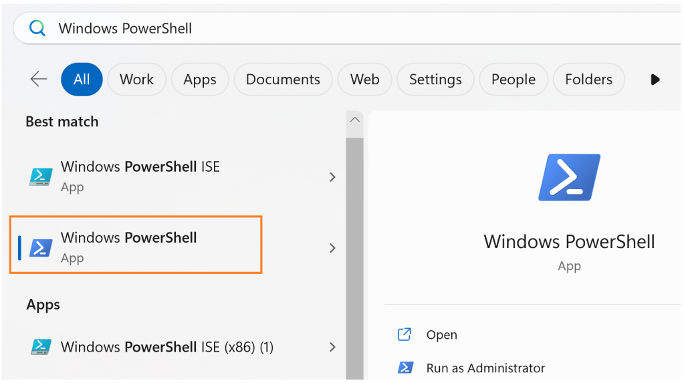The width and height of the screenshot is (684, 385).
Task: Switch to the Apps filter tab
Action: point(200,80)
